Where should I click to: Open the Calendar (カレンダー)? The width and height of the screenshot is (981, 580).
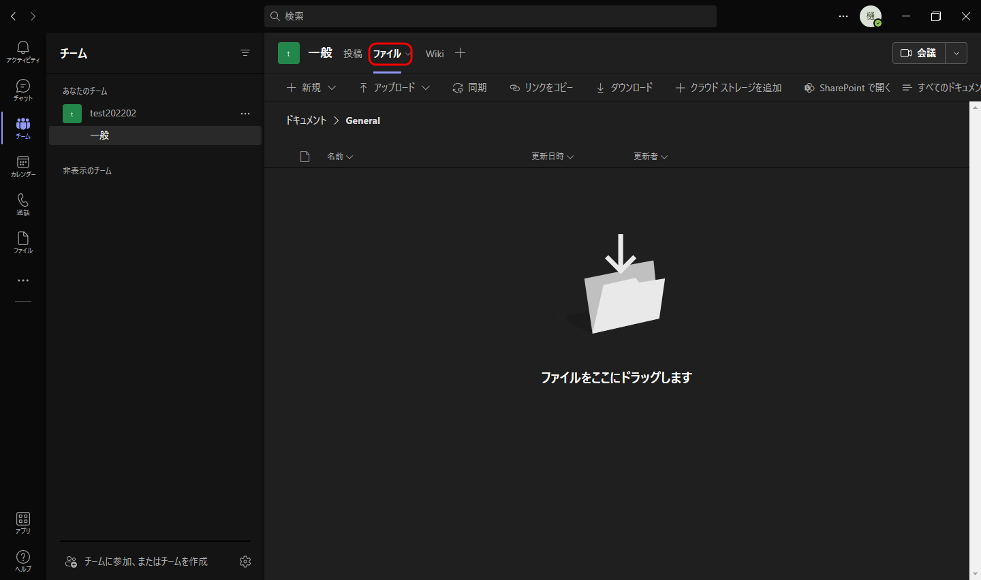pyautogui.click(x=23, y=166)
